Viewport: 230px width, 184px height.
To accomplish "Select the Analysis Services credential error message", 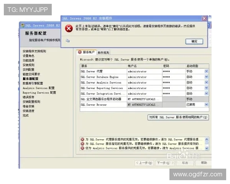I will pyautogui.click(x=142, y=148).
